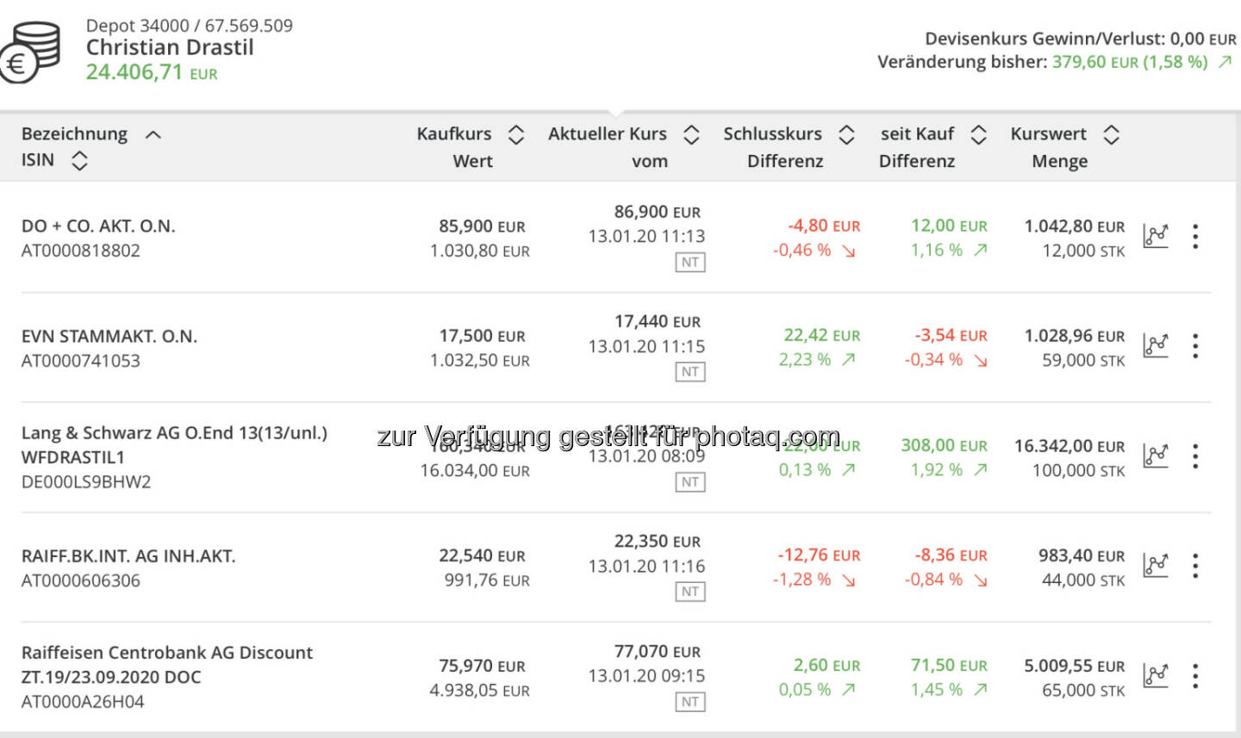The image size is (1241, 738).
Task: Open chart icon for DO + CO. row
Action: click(x=1156, y=235)
